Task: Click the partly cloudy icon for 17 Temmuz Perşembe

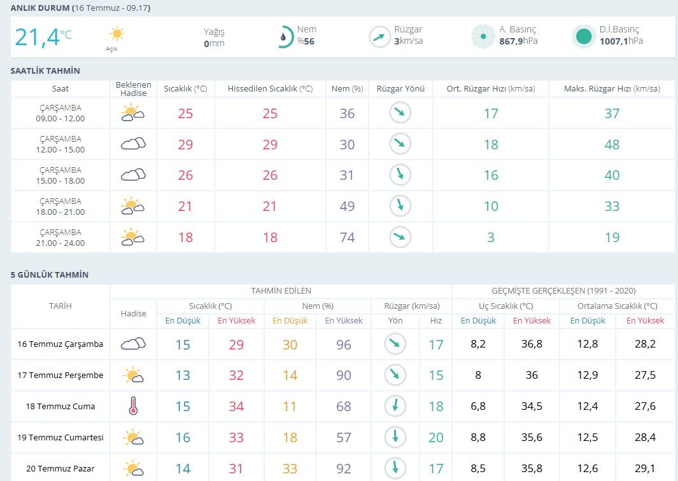Action: pyautogui.click(x=133, y=375)
